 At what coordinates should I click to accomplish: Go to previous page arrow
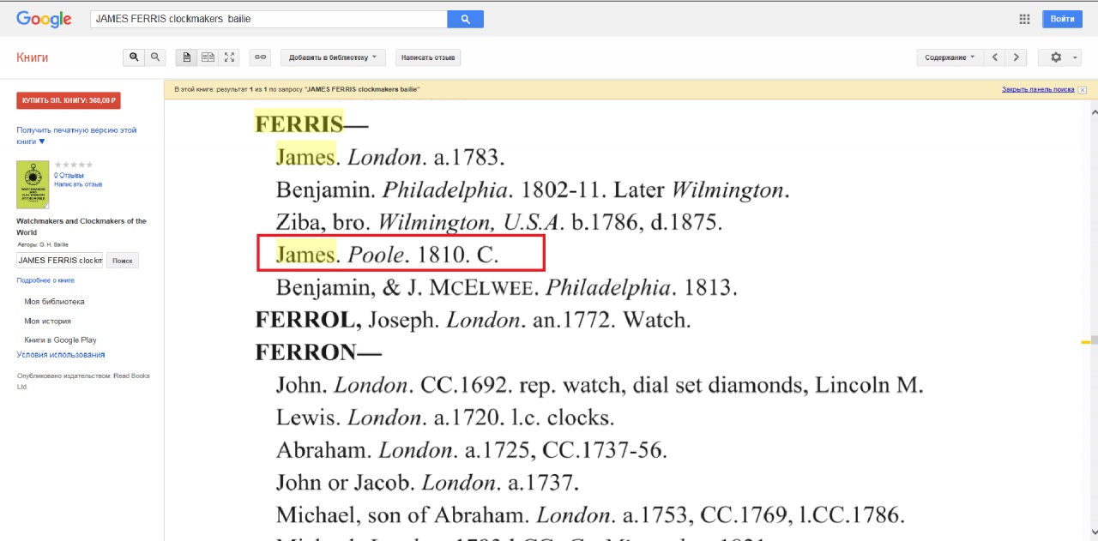(x=994, y=57)
